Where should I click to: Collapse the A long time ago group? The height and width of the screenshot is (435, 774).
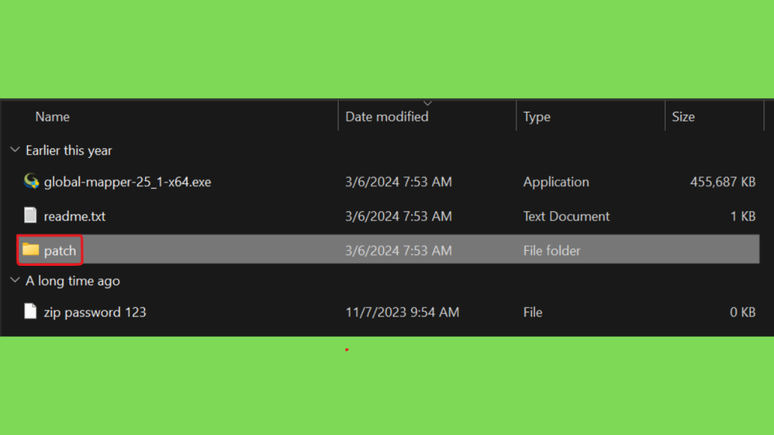(15, 280)
